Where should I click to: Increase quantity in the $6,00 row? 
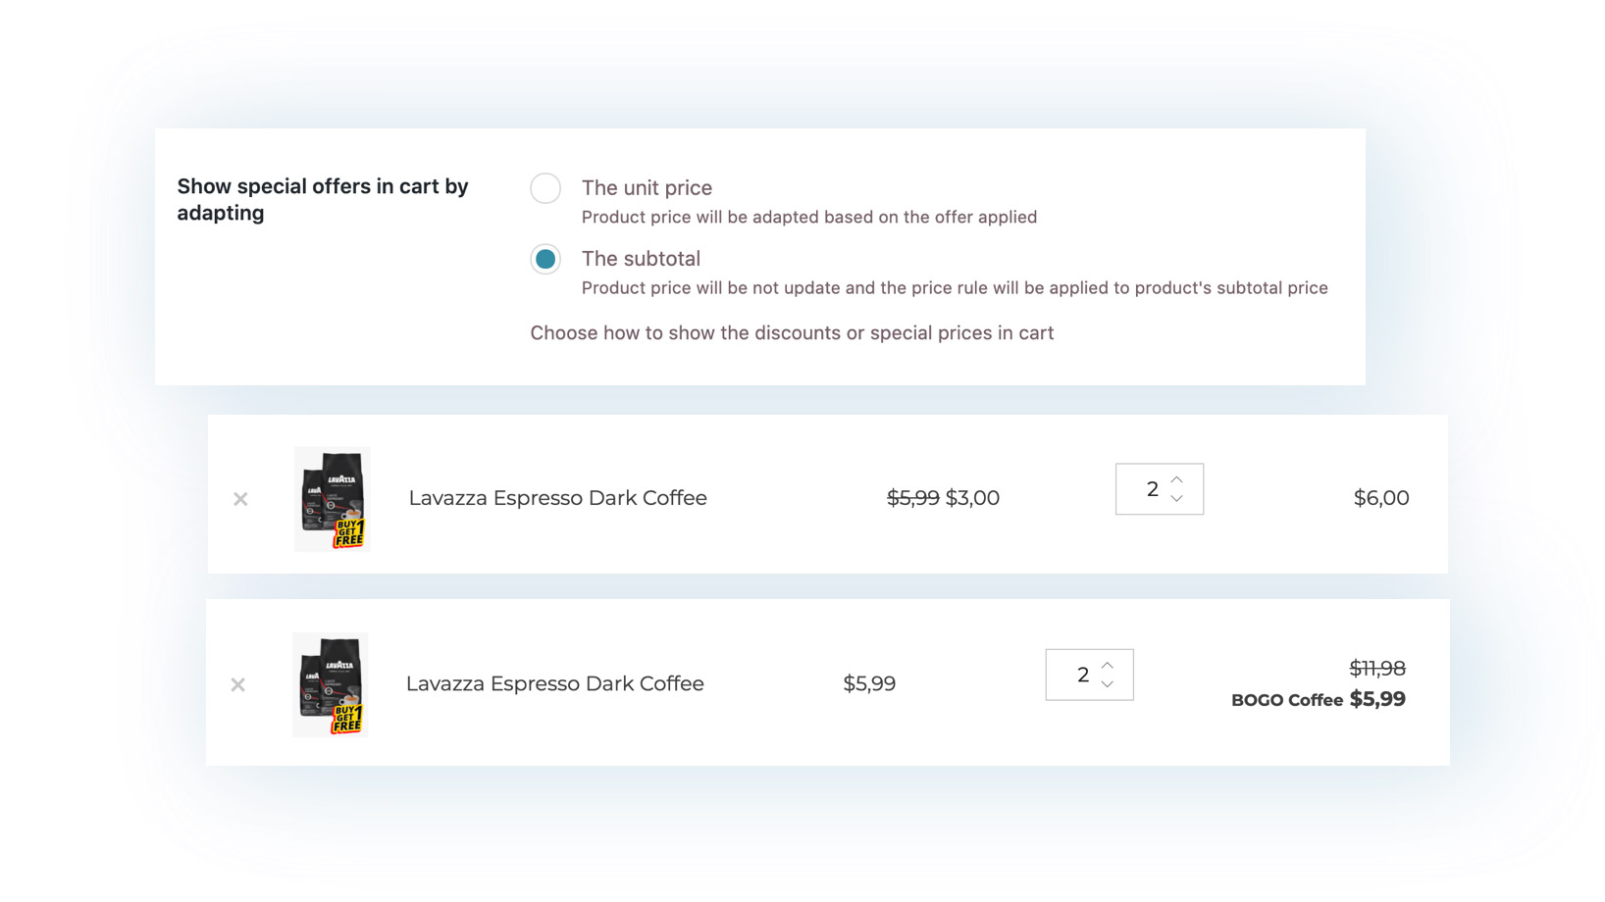(1177, 479)
